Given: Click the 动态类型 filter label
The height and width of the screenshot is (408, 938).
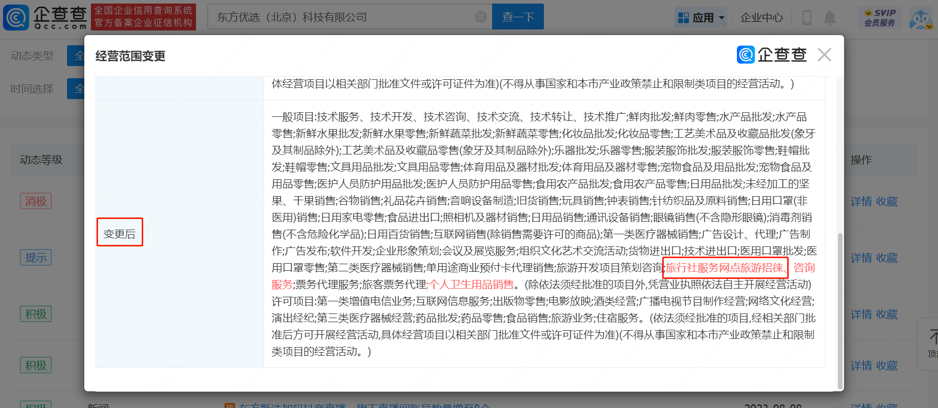Looking at the screenshot, I should (32, 56).
